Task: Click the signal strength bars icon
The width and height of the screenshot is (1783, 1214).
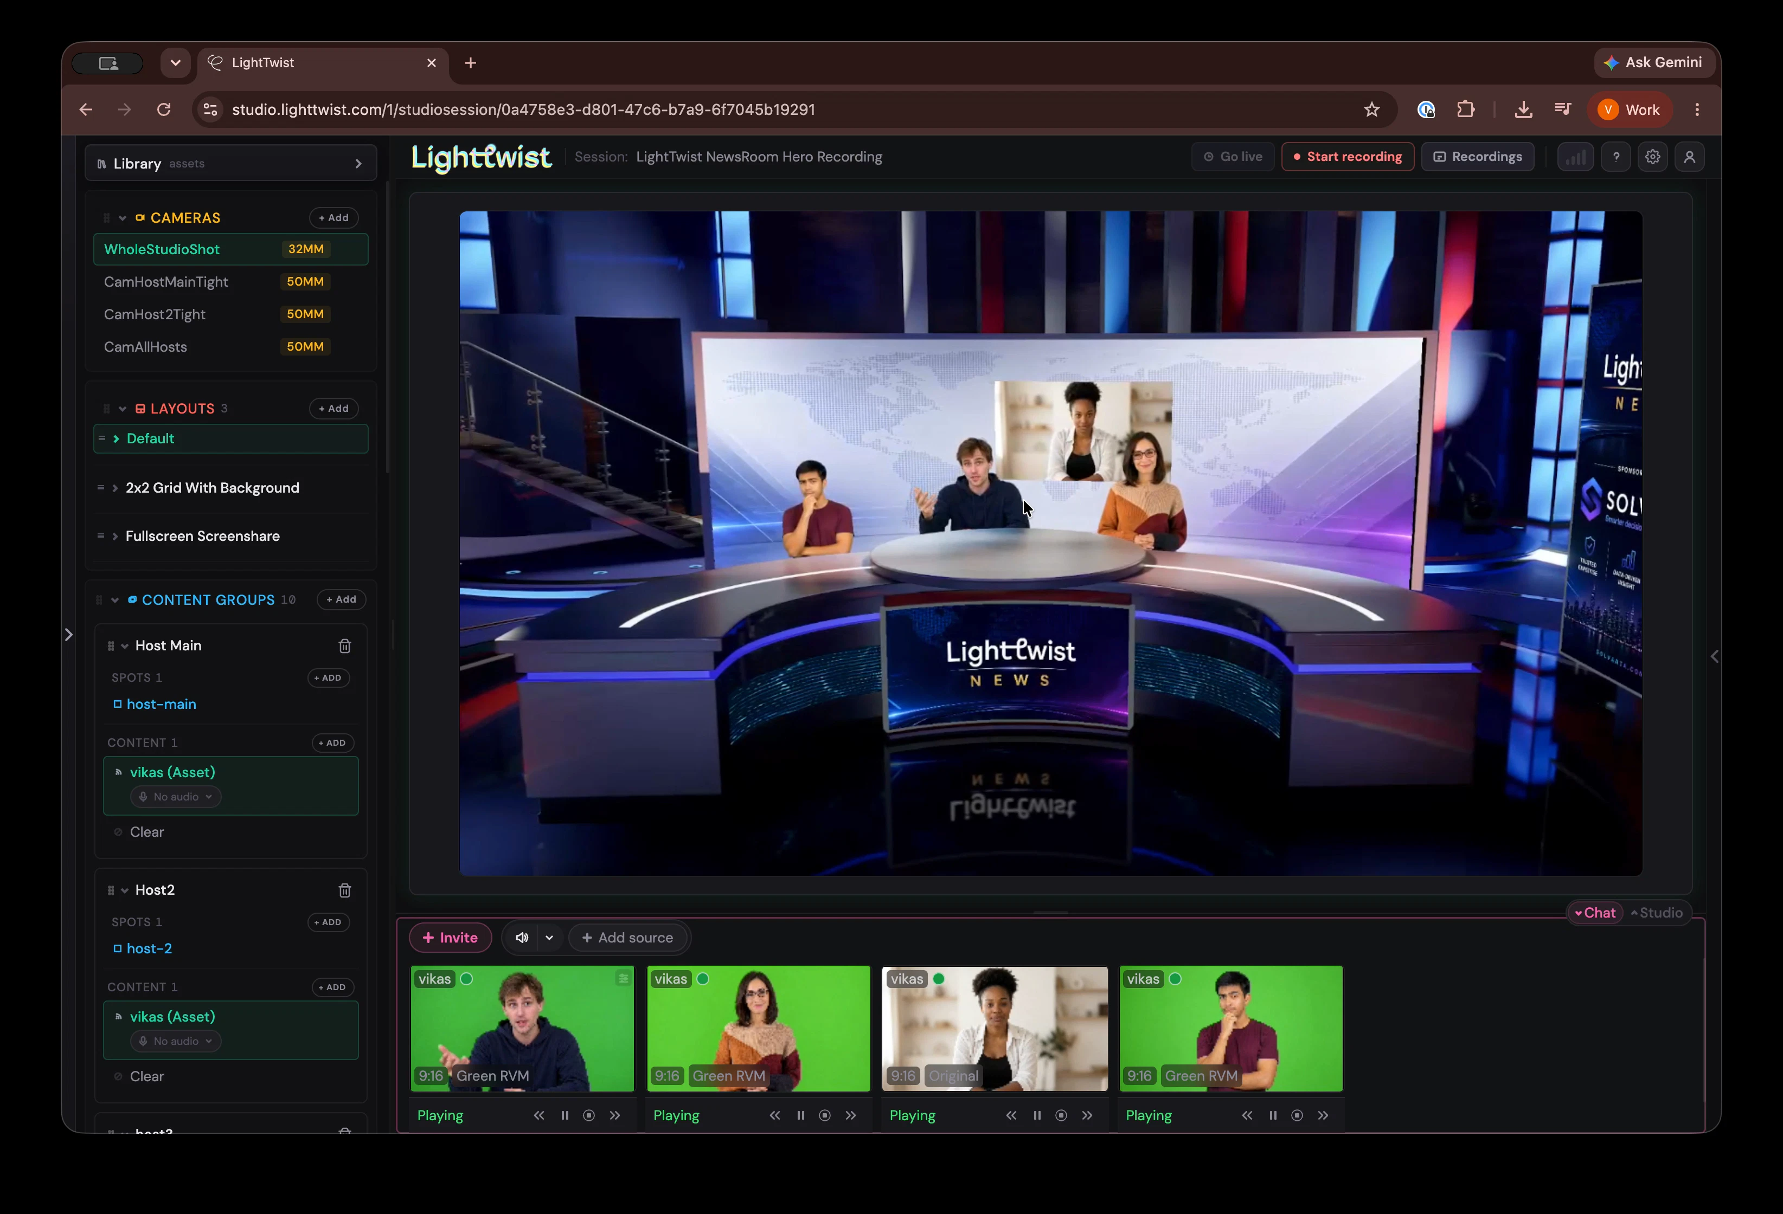Action: click(x=1576, y=157)
